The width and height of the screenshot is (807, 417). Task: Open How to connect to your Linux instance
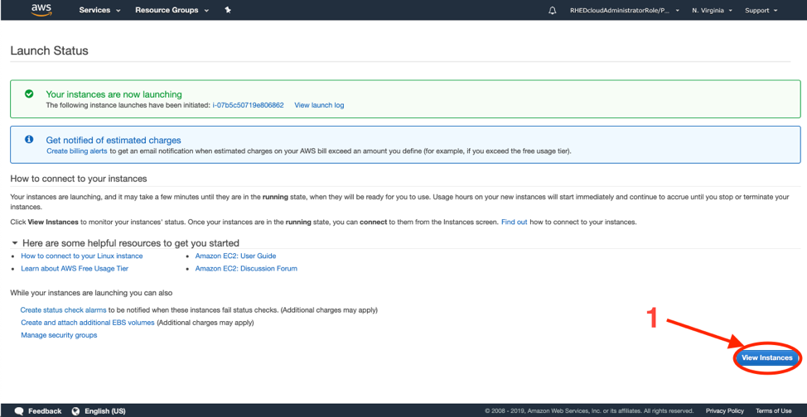tap(81, 256)
